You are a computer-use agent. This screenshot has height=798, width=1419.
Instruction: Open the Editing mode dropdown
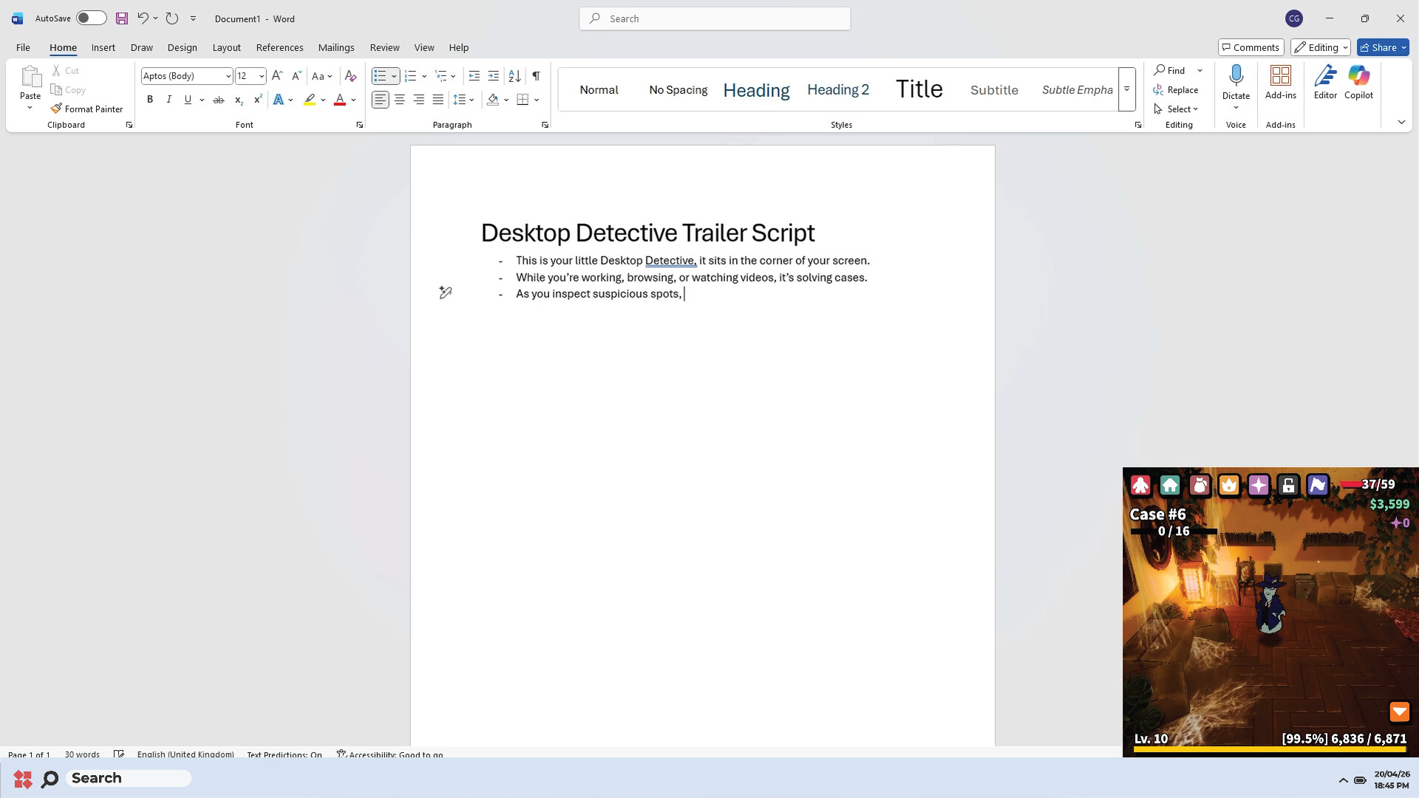click(1321, 47)
